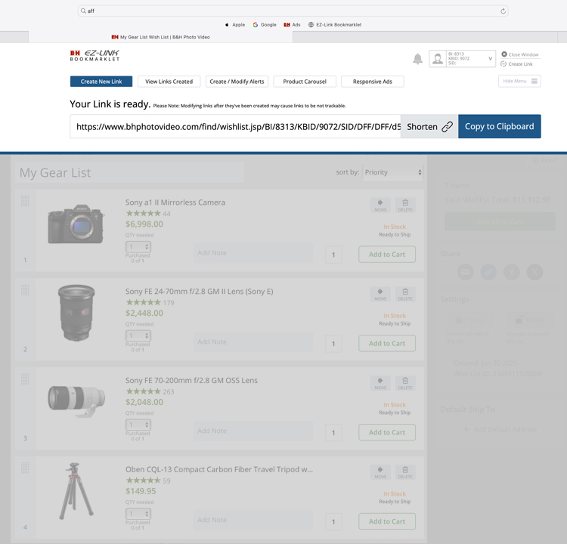
Task: Share wishlist on Facebook icon
Action: [512, 272]
